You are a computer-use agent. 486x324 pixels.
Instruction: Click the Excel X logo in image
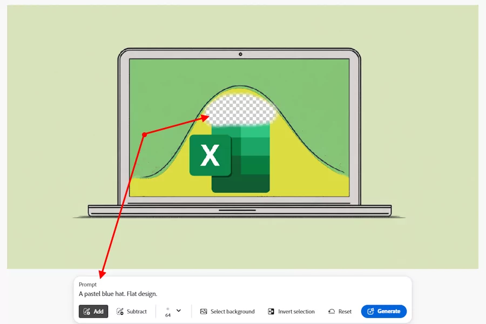210,156
